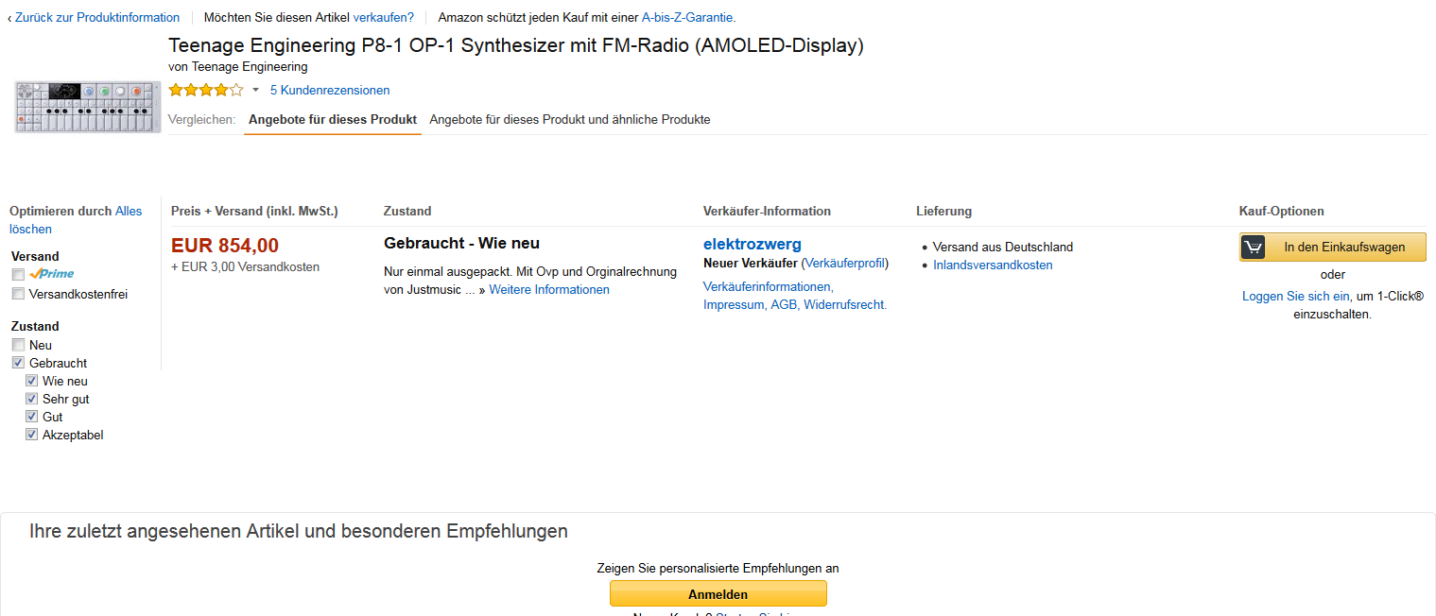
Task: Check the Versandkostenfrei checkbox
Action: [18, 294]
